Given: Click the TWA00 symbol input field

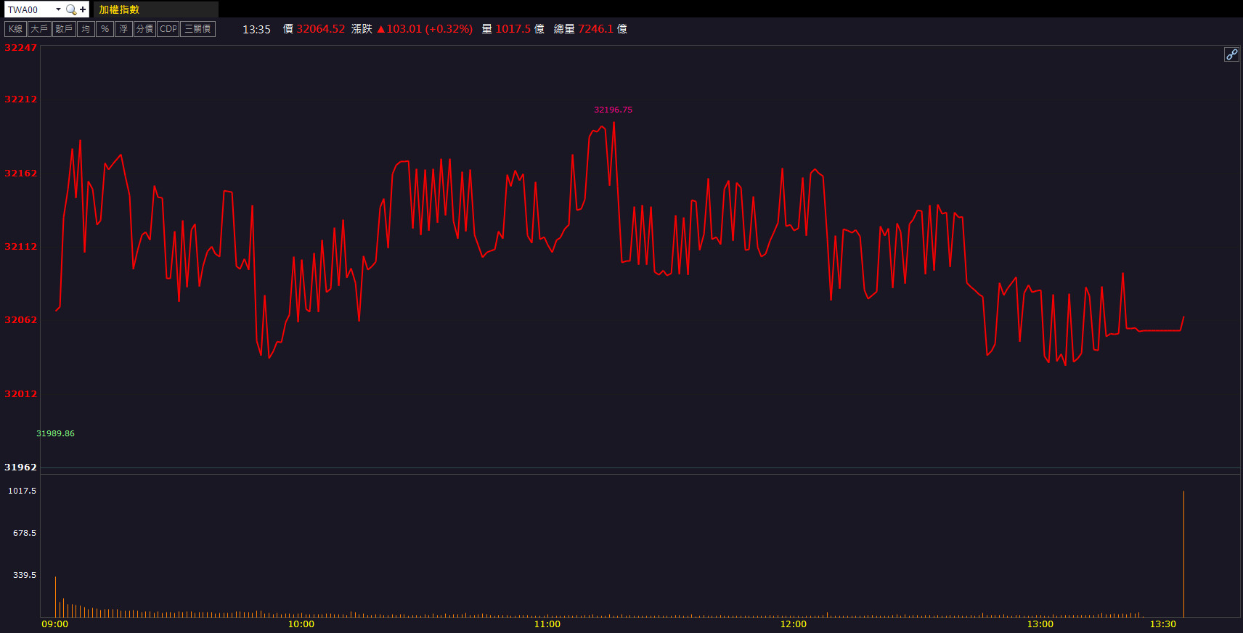Looking at the screenshot, I should click(29, 9).
